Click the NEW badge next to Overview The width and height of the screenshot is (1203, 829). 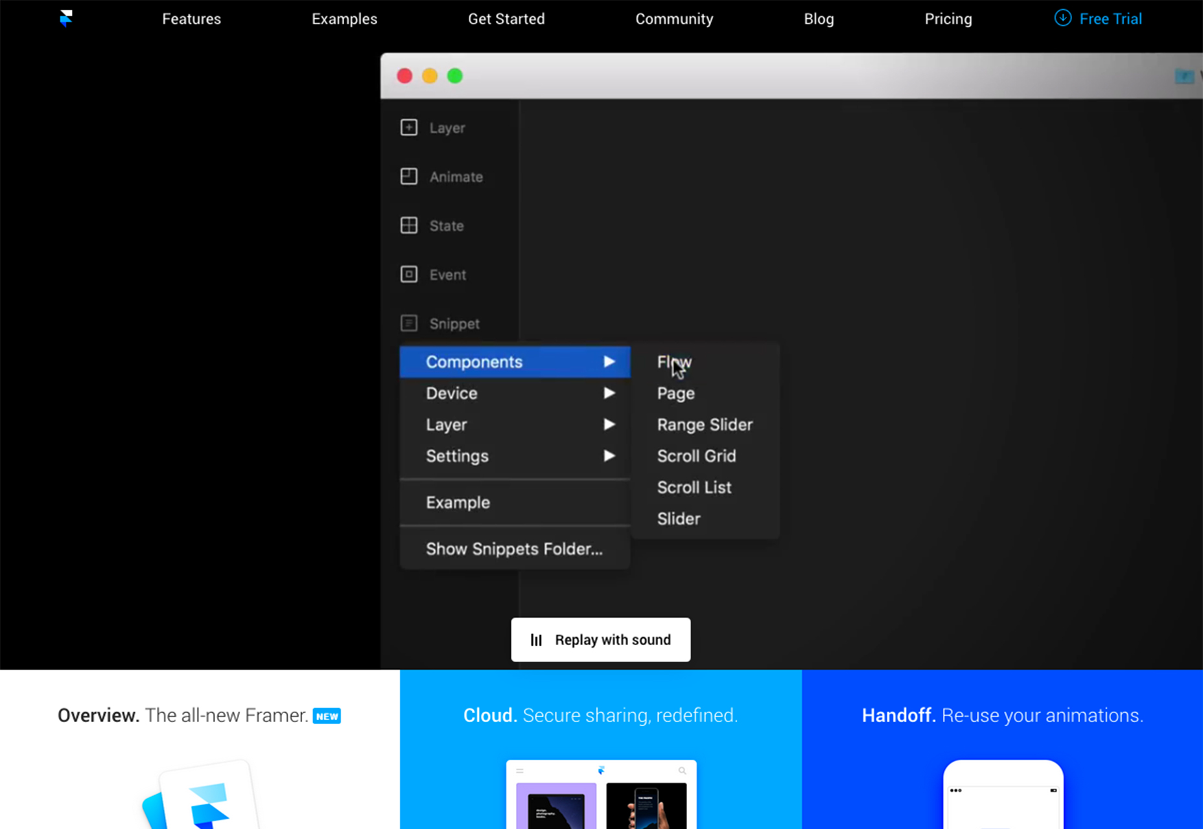tap(327, 716)
